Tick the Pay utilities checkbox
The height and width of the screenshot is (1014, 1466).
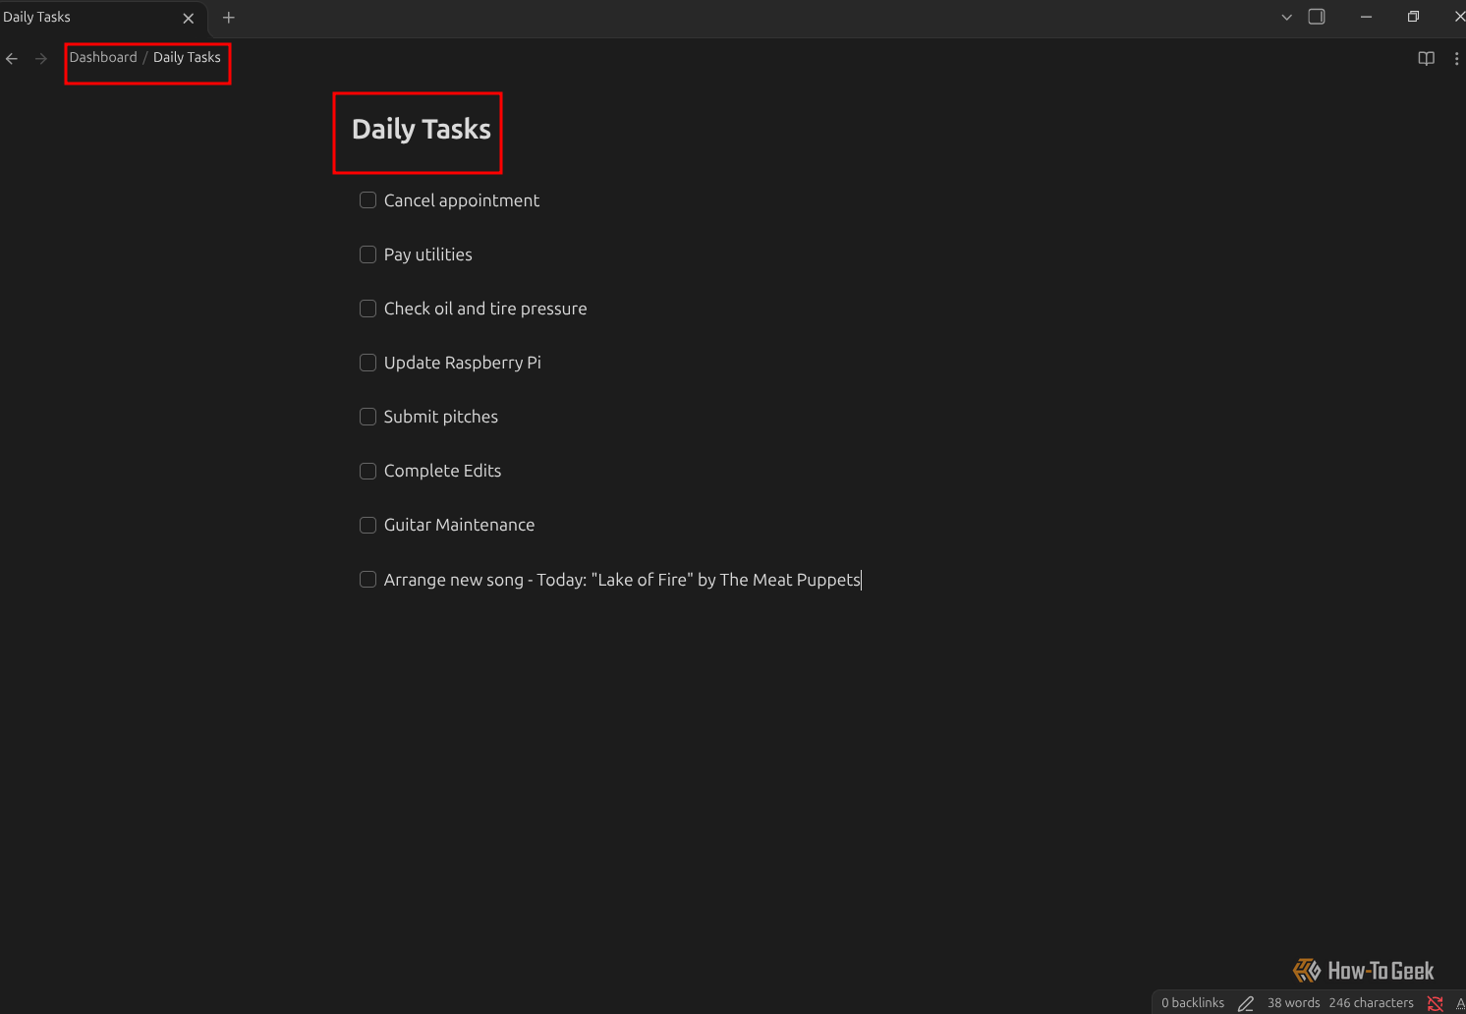pos(368,254)
